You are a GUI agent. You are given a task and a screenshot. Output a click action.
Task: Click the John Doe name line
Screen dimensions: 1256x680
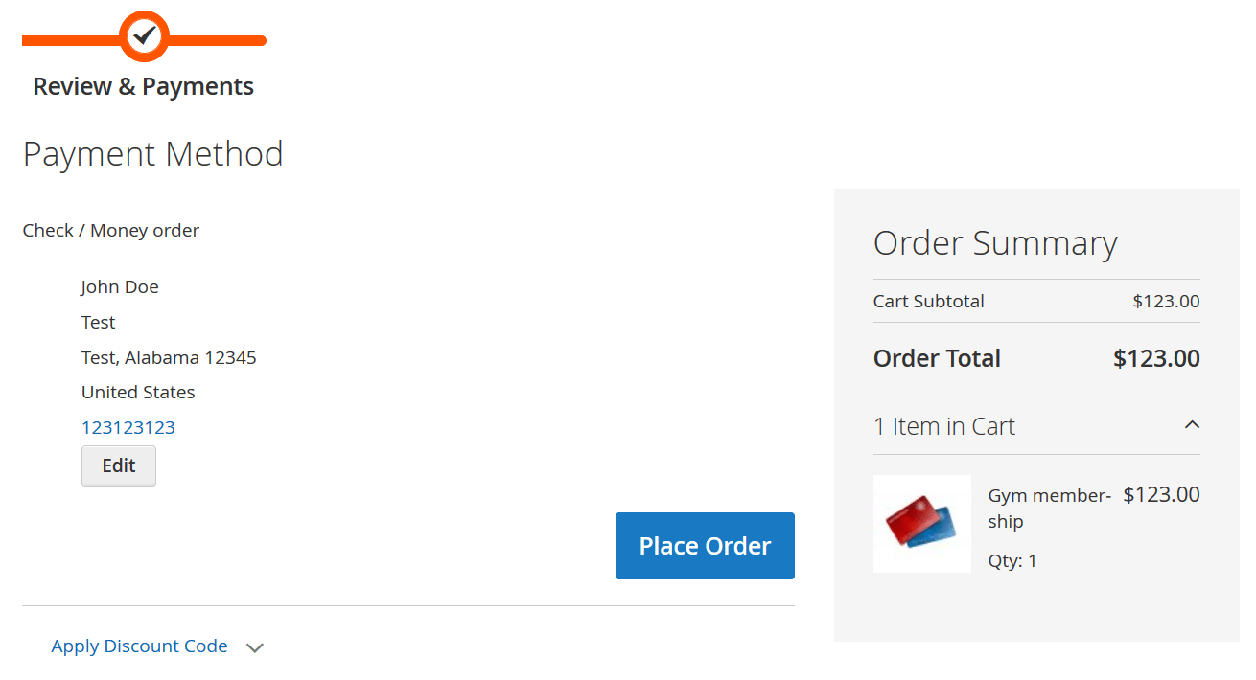(120, 286)
